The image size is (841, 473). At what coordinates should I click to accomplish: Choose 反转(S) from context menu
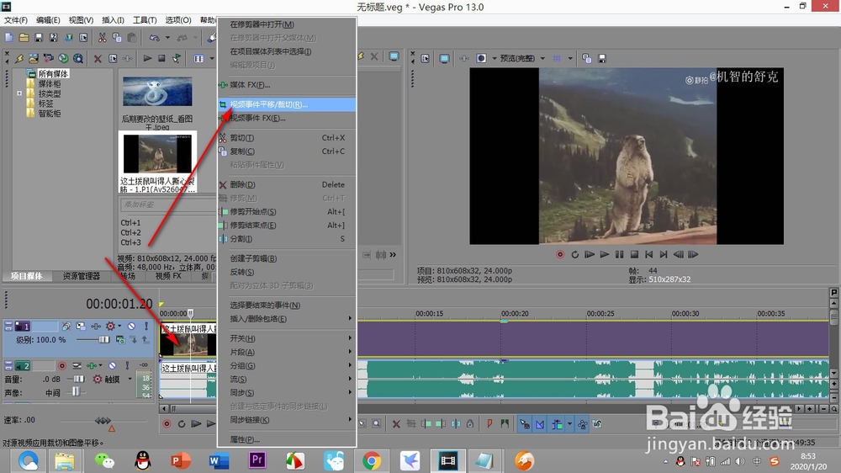(x=287, y=272)
